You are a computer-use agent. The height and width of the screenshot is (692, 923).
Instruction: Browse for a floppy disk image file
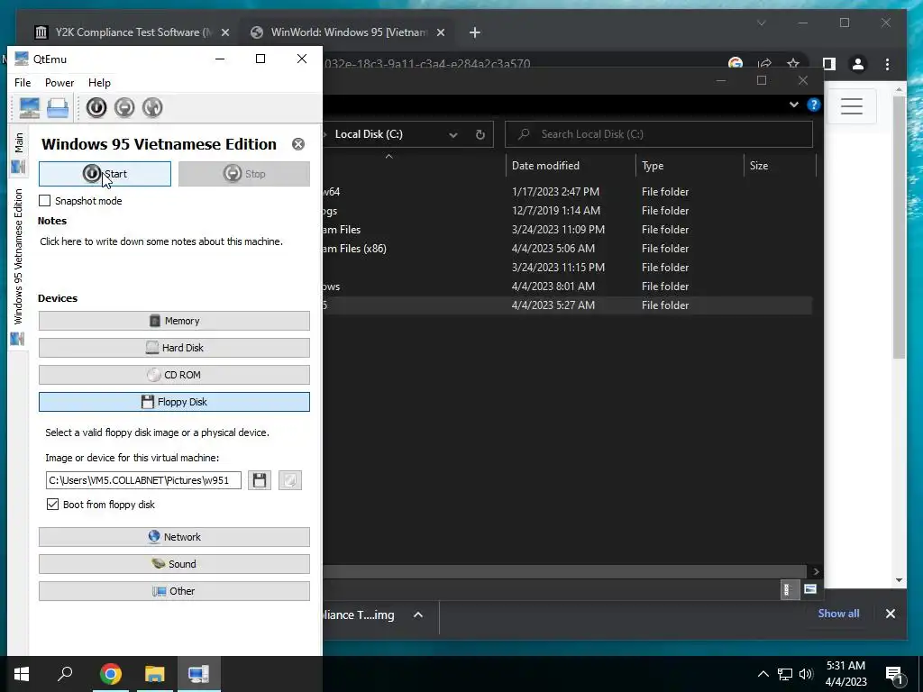[260, 480]
